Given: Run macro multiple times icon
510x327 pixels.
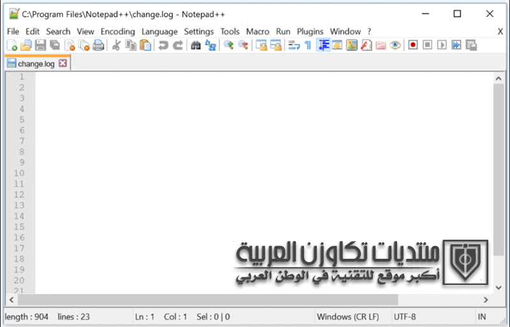Looking at the screenshot, I should 456,45.
